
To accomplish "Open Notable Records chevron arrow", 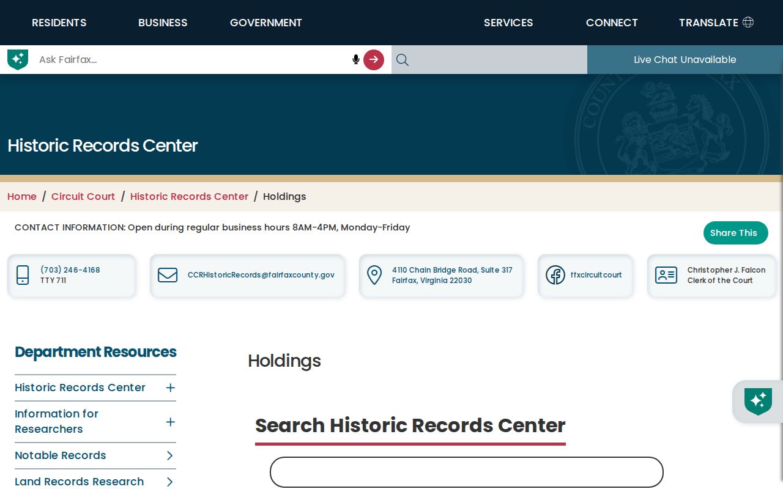I will (x=170, y=455).
